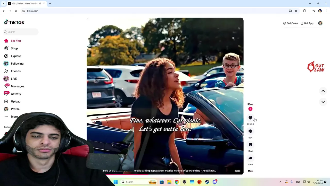The height and width of the screenshot is (186, 330).
Task: Reload the page
Action: tap(16, 11)
